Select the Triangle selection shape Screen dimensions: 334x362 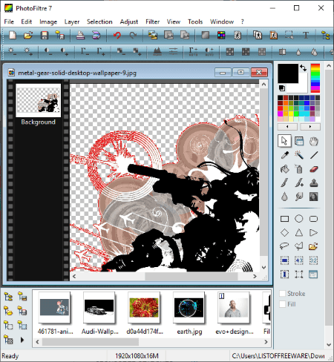tap(299, 233)
